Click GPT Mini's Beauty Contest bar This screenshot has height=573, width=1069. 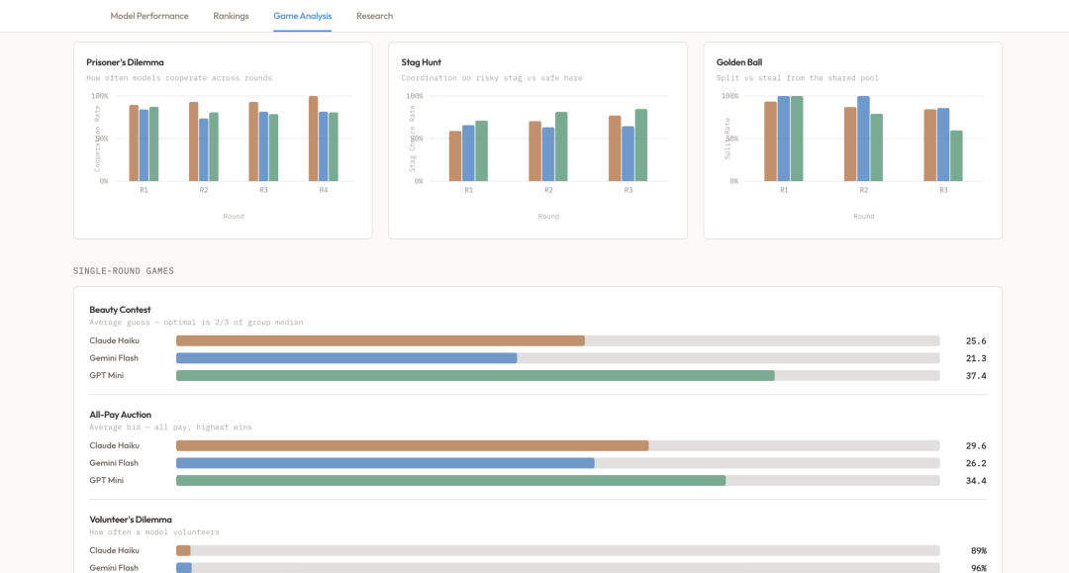(475, 375)
